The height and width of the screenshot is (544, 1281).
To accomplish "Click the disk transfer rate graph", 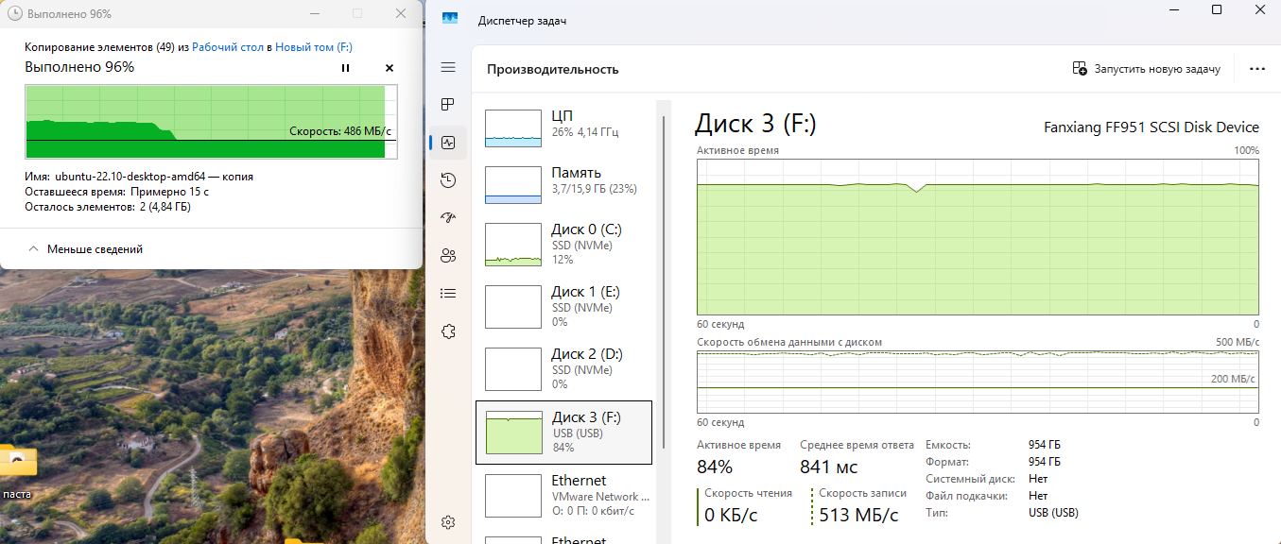I will pyautogui.click(x=978, y=382).
